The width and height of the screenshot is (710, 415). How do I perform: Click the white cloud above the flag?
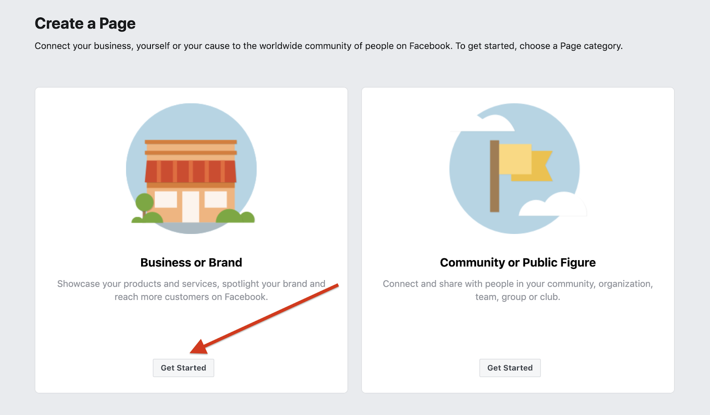(x=485, y=123)
